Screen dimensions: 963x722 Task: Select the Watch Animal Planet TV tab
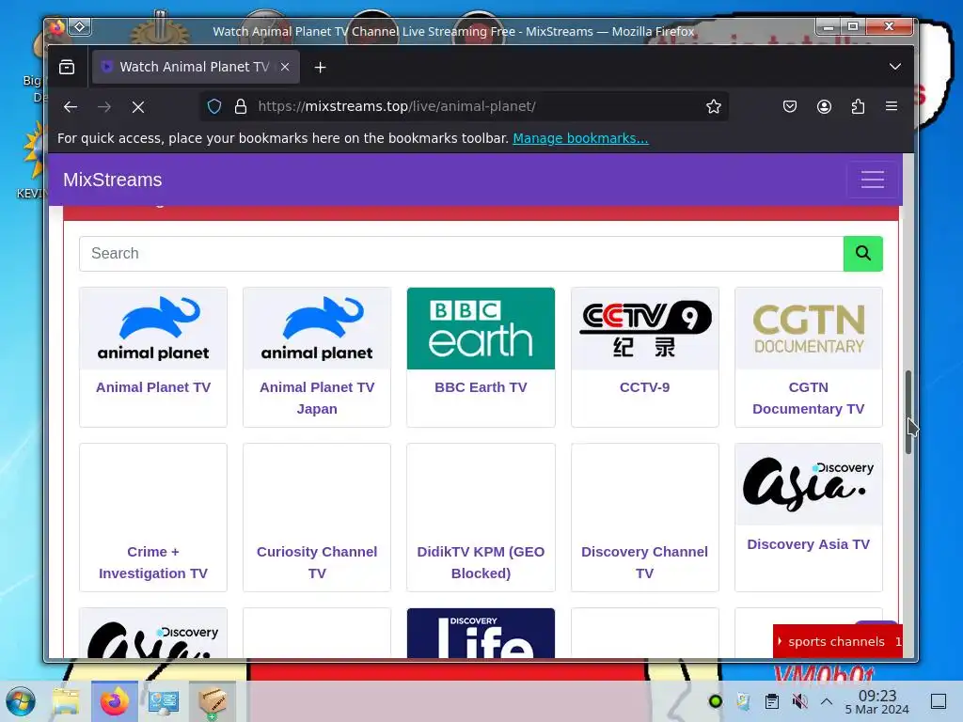(196, 67)
